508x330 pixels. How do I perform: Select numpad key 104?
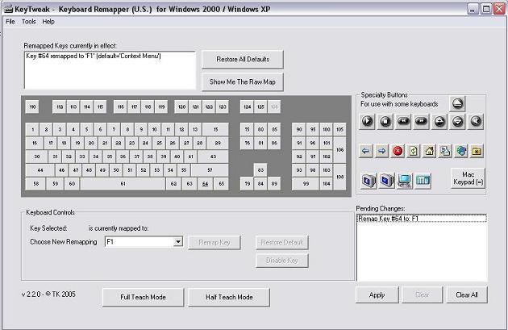click(326, 184)
